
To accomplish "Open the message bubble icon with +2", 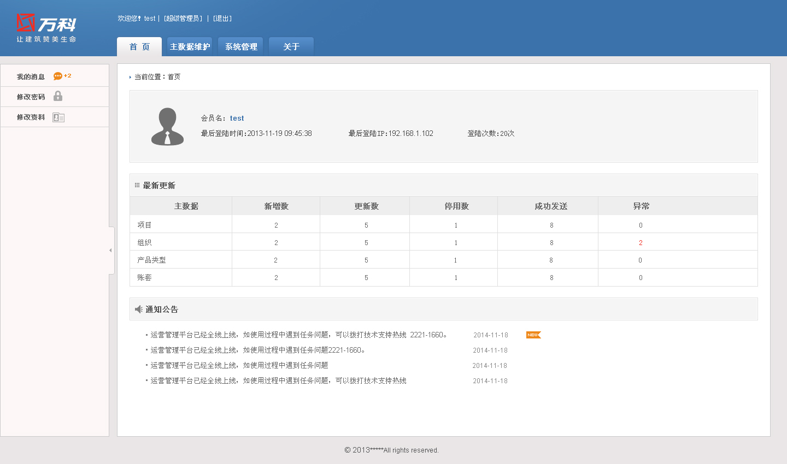I will click(x=62, y=76).
